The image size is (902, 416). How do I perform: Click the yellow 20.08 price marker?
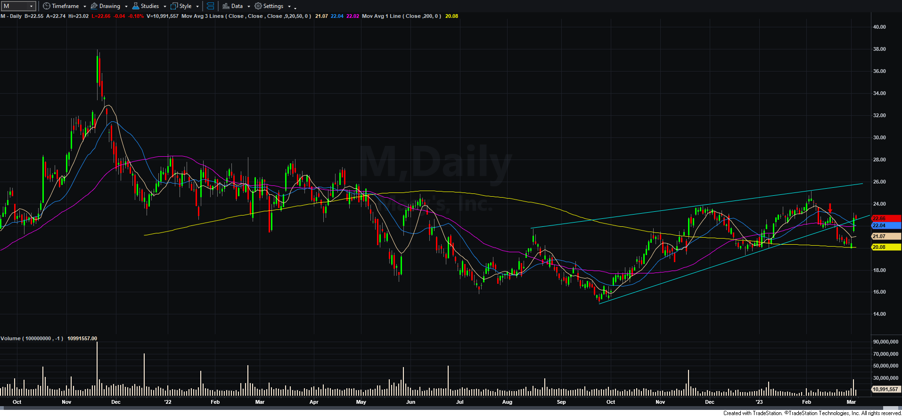(886, 247)
